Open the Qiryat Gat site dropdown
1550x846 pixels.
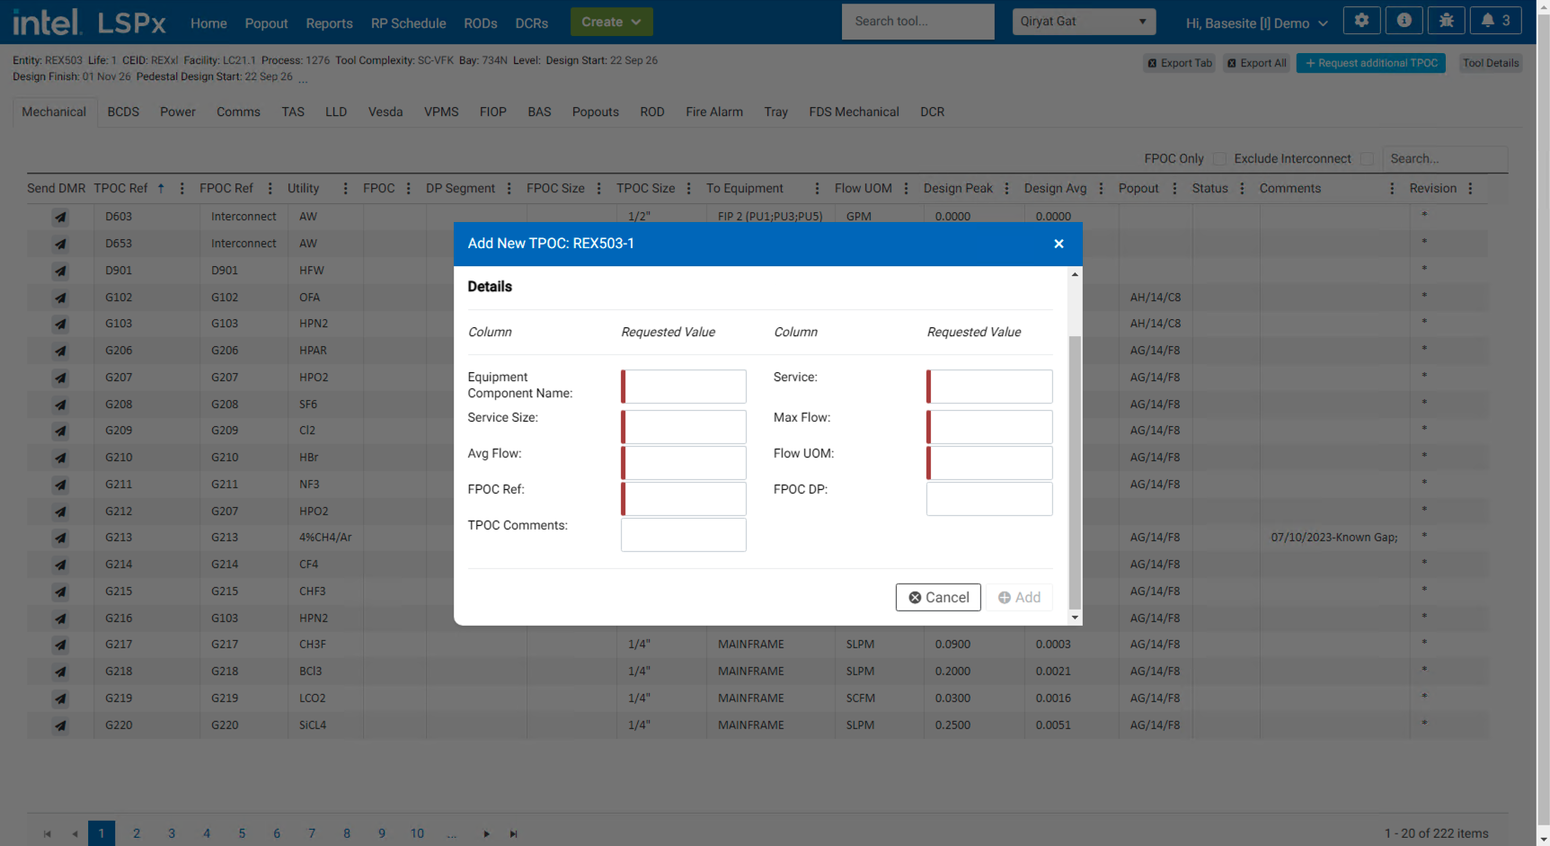1083,22
